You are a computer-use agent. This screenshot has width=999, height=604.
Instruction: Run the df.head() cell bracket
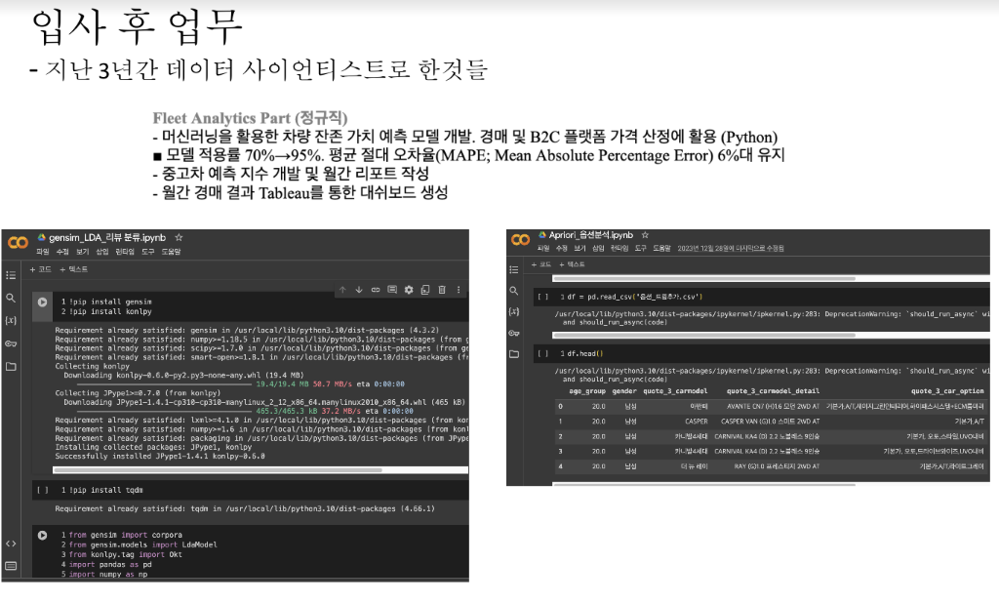click(x=542, y=353)
